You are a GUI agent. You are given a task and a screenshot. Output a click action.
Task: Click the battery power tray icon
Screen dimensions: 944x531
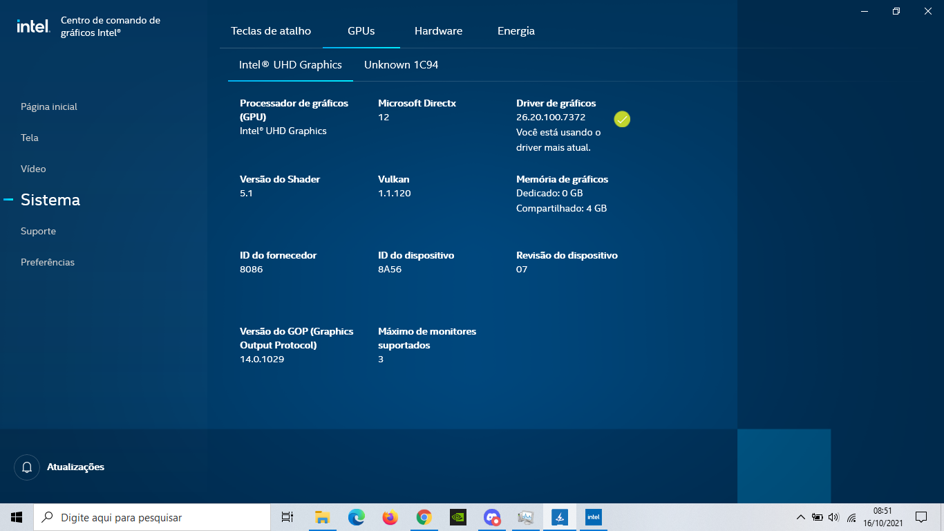coord(817,517)
